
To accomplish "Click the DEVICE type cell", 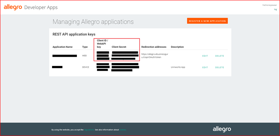I will coord(85,67).
